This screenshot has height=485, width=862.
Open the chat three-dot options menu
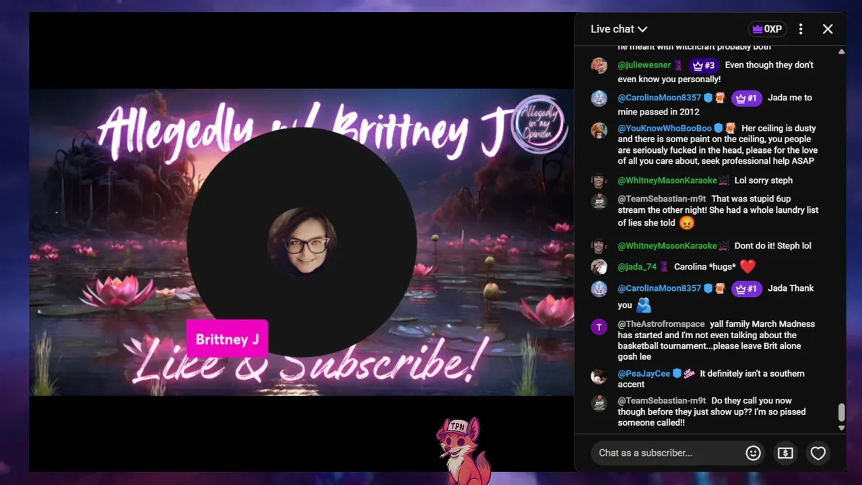coord(801,29)
